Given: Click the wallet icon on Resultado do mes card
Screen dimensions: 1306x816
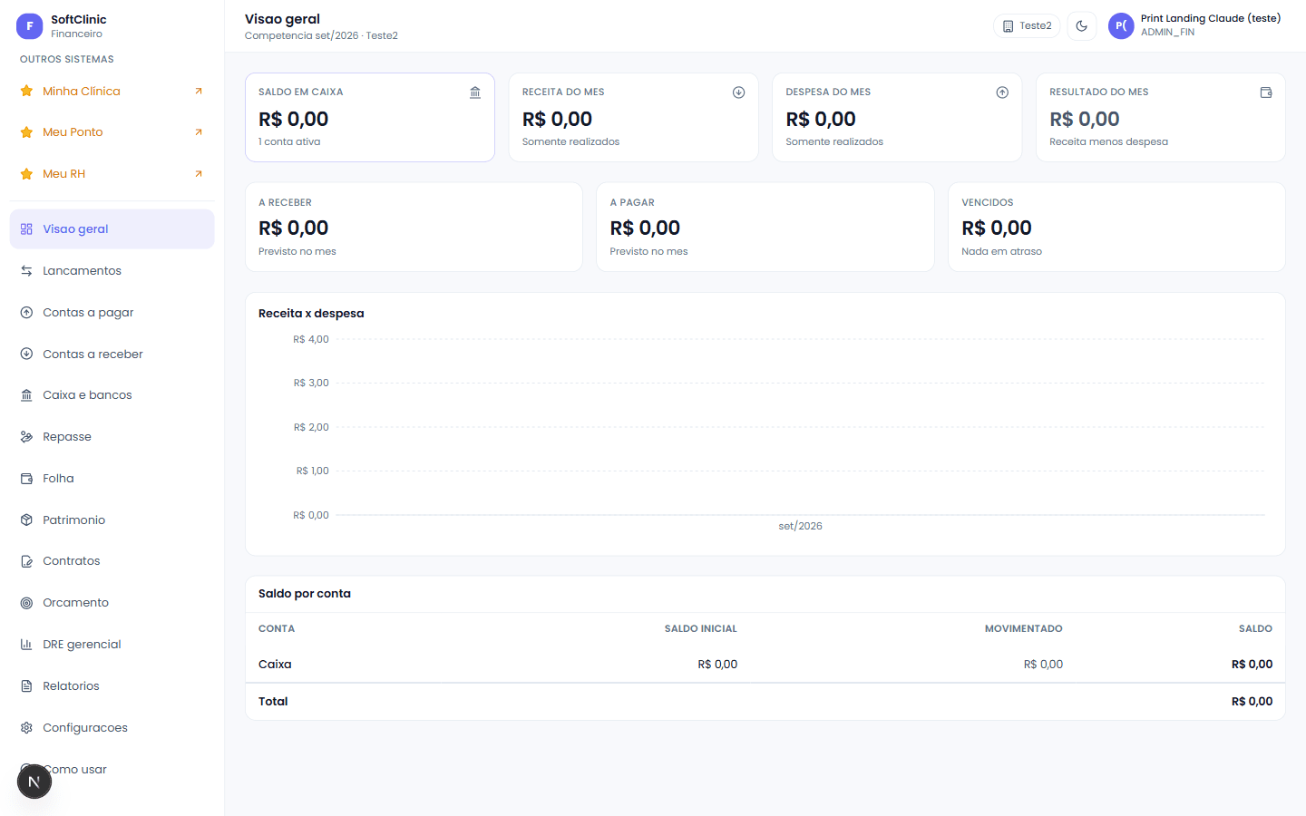Looking at the screenshot, I should coord(1266,92).
